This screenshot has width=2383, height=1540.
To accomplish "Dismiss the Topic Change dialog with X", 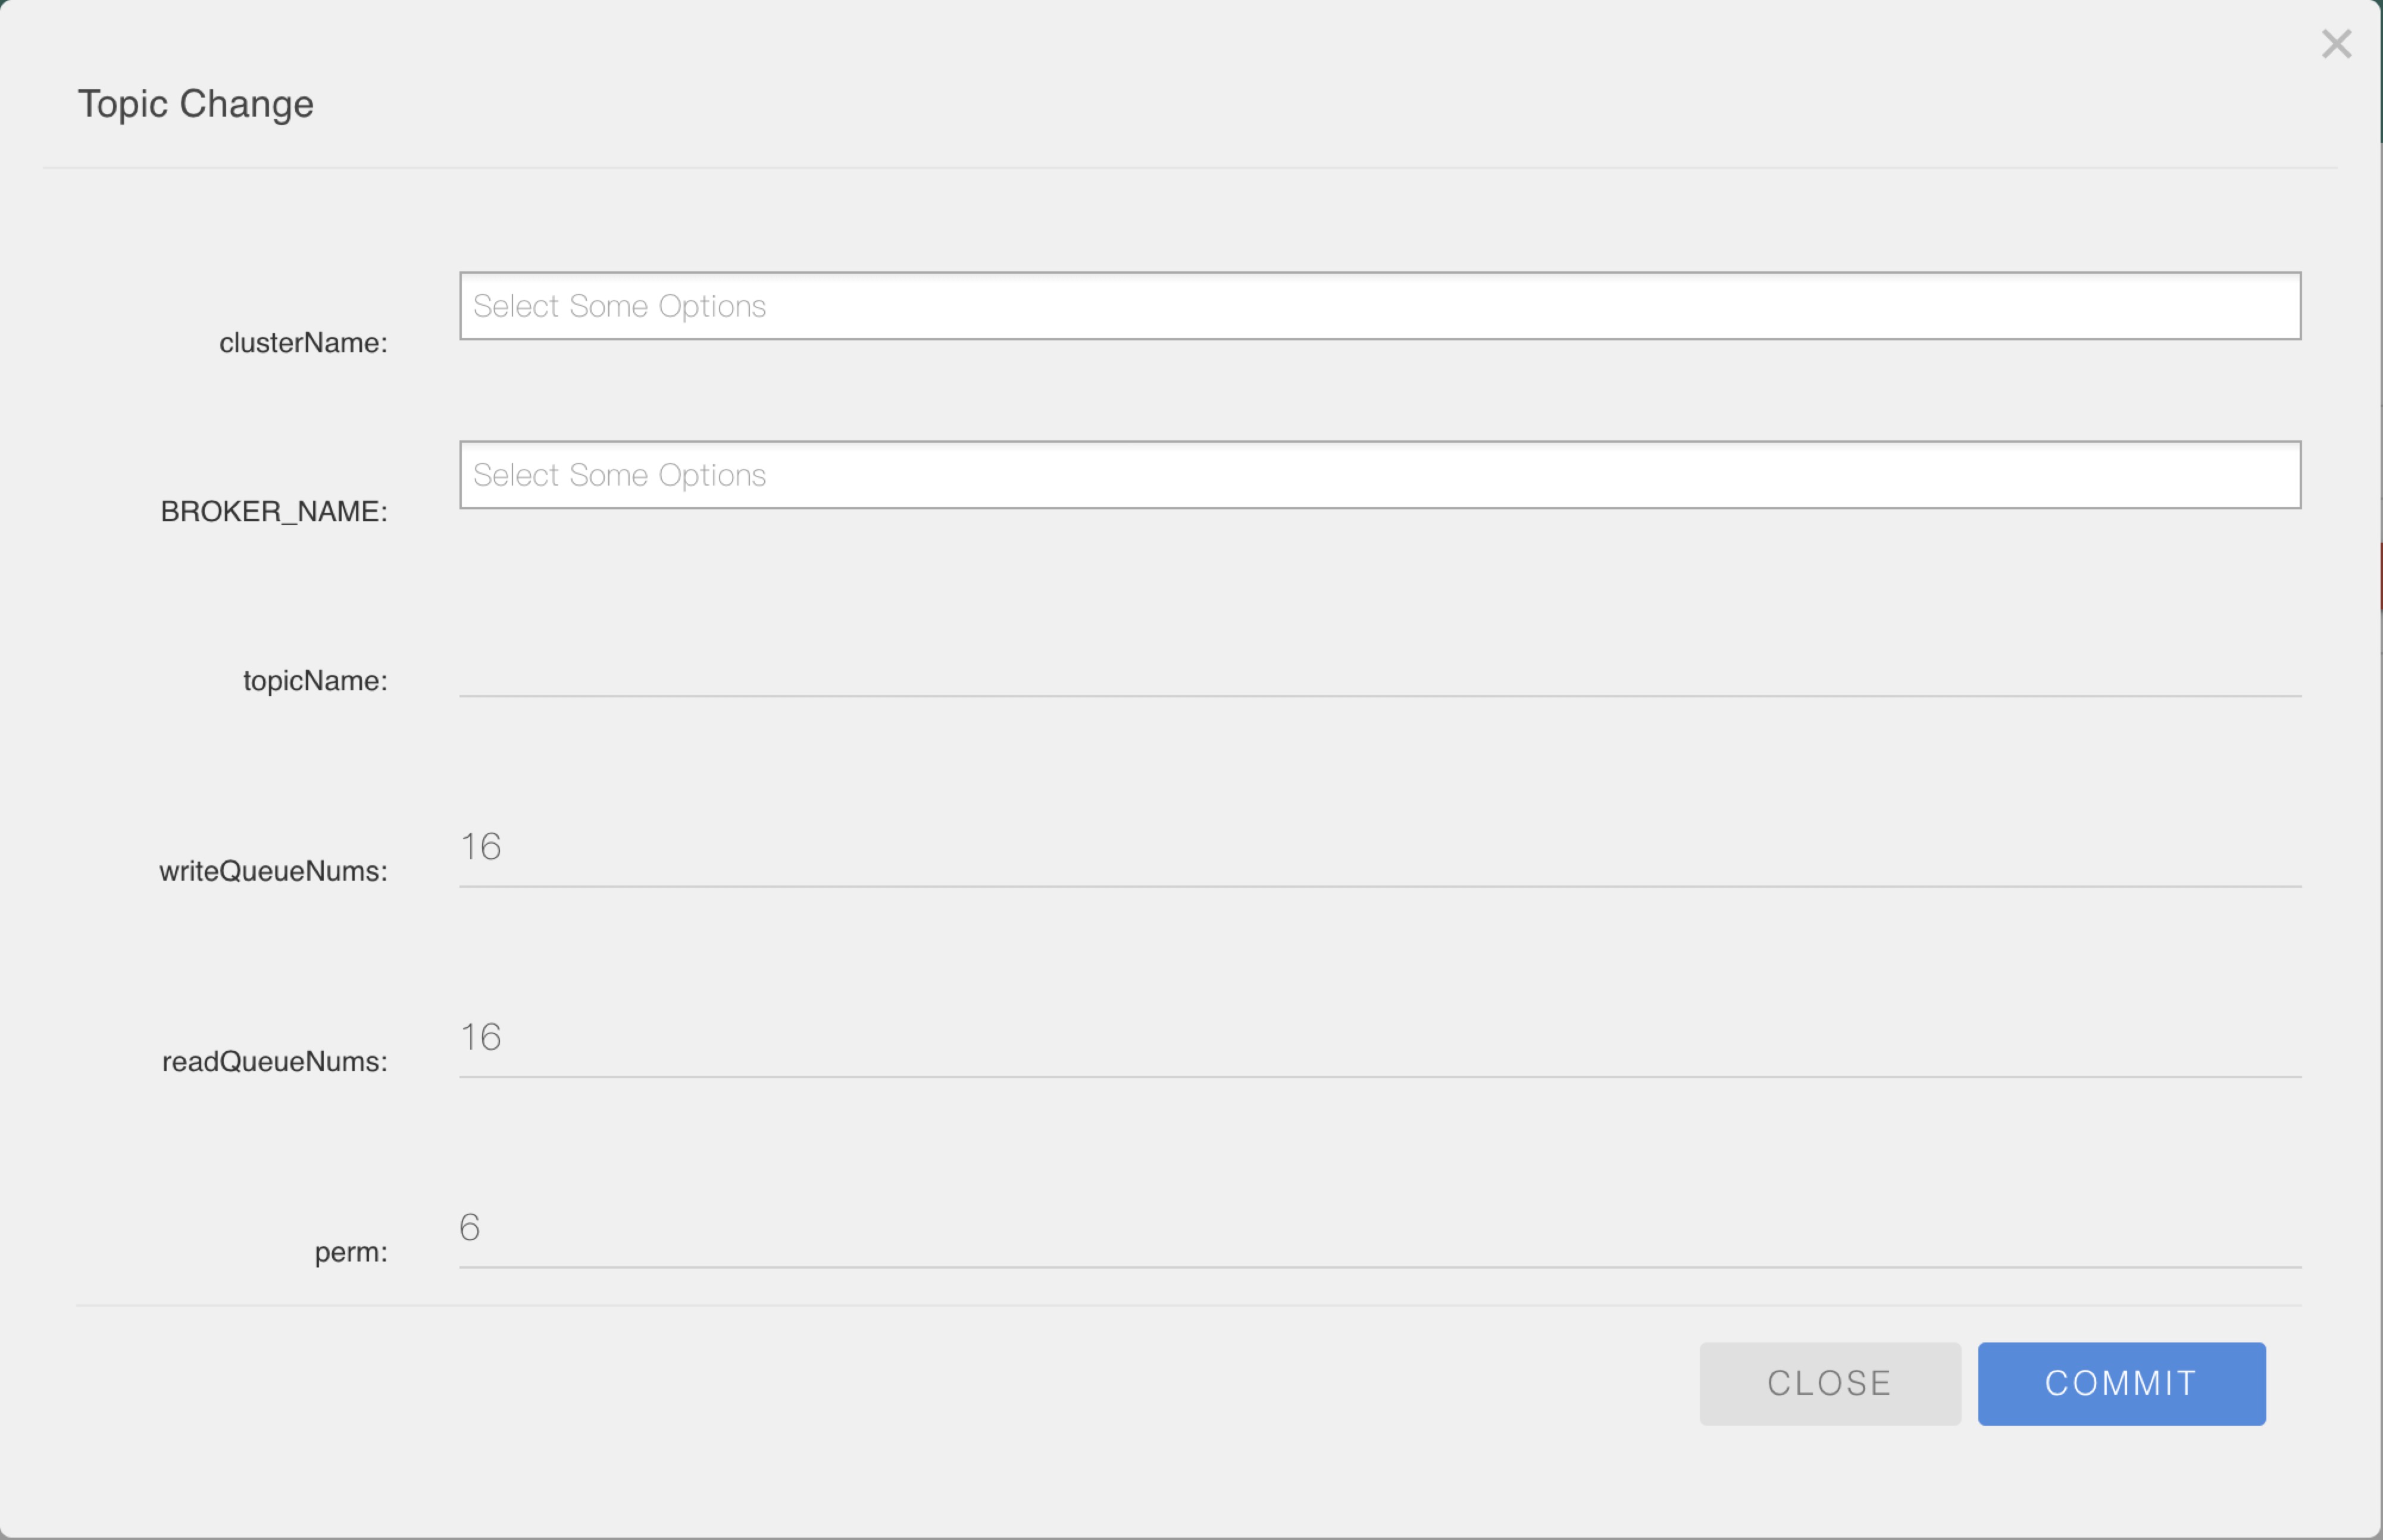I will point(2336,44).
